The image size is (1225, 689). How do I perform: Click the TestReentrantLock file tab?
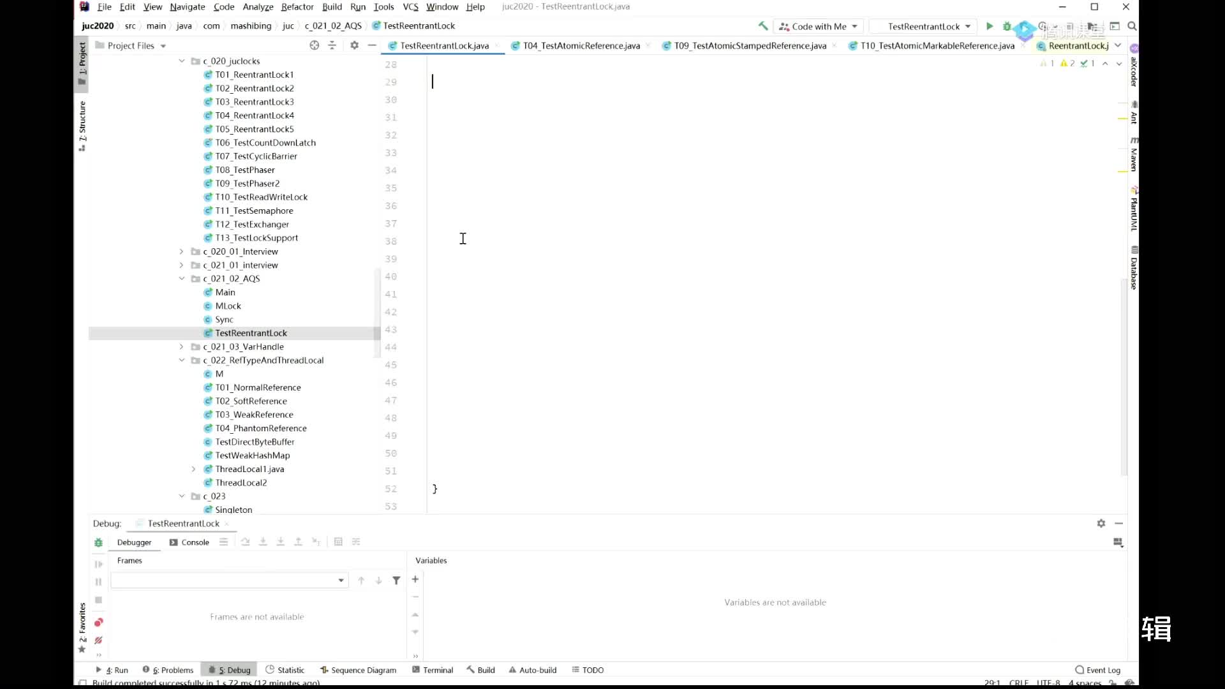[443, 45]
